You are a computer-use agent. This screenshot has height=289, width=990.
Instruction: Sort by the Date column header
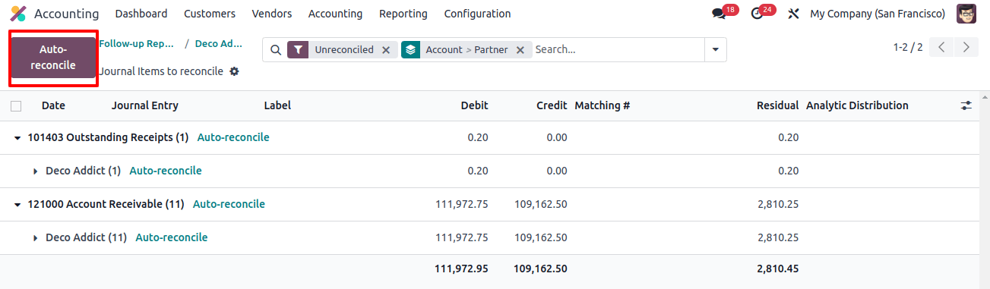[53, 105]
